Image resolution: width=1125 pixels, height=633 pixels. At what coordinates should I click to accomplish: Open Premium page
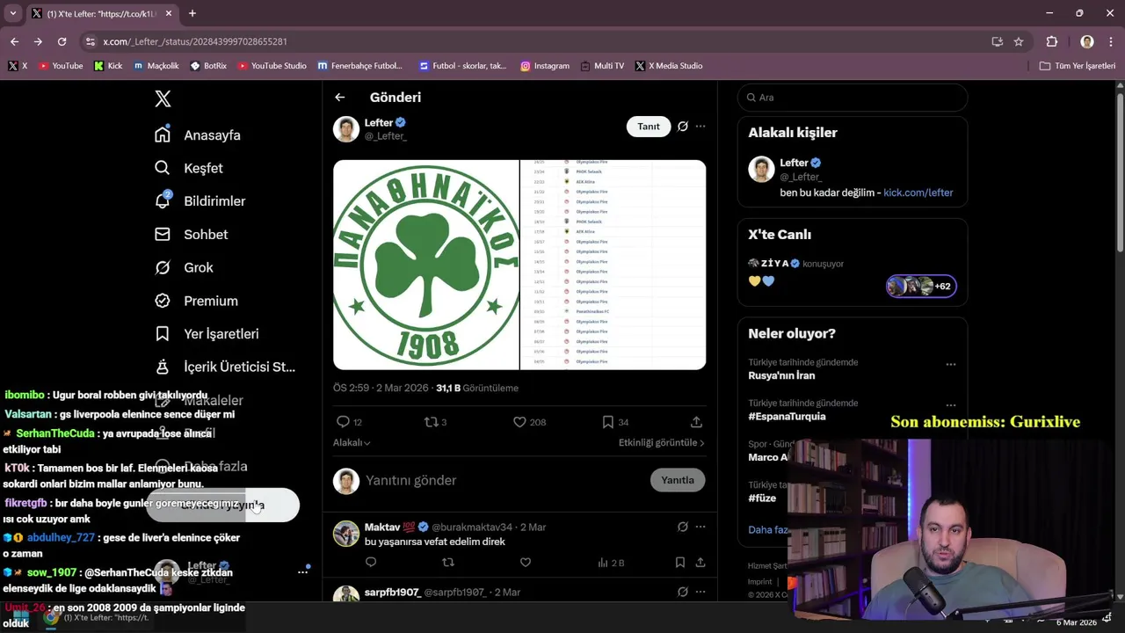[196, 301]
